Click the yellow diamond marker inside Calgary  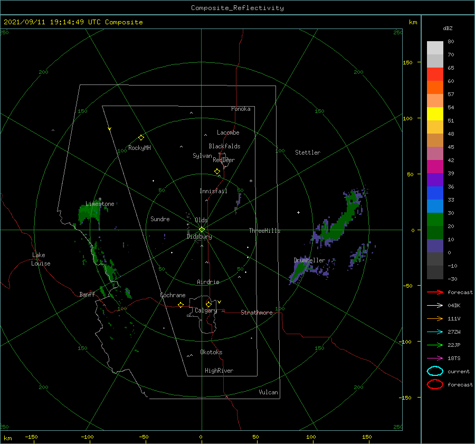click(x=208, y=304)
